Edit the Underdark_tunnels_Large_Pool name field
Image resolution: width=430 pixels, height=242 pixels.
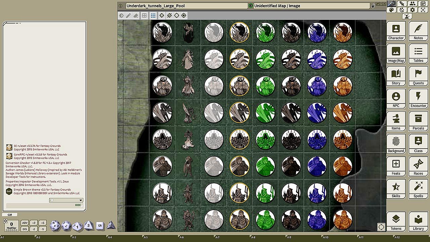click(186, 6)
